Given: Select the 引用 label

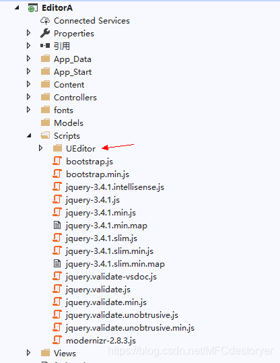Looking at the screenshot, I should pos(62,46).
